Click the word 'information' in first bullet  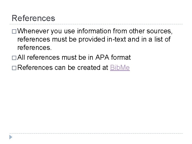pyautogui.click(x=94, y=31)
